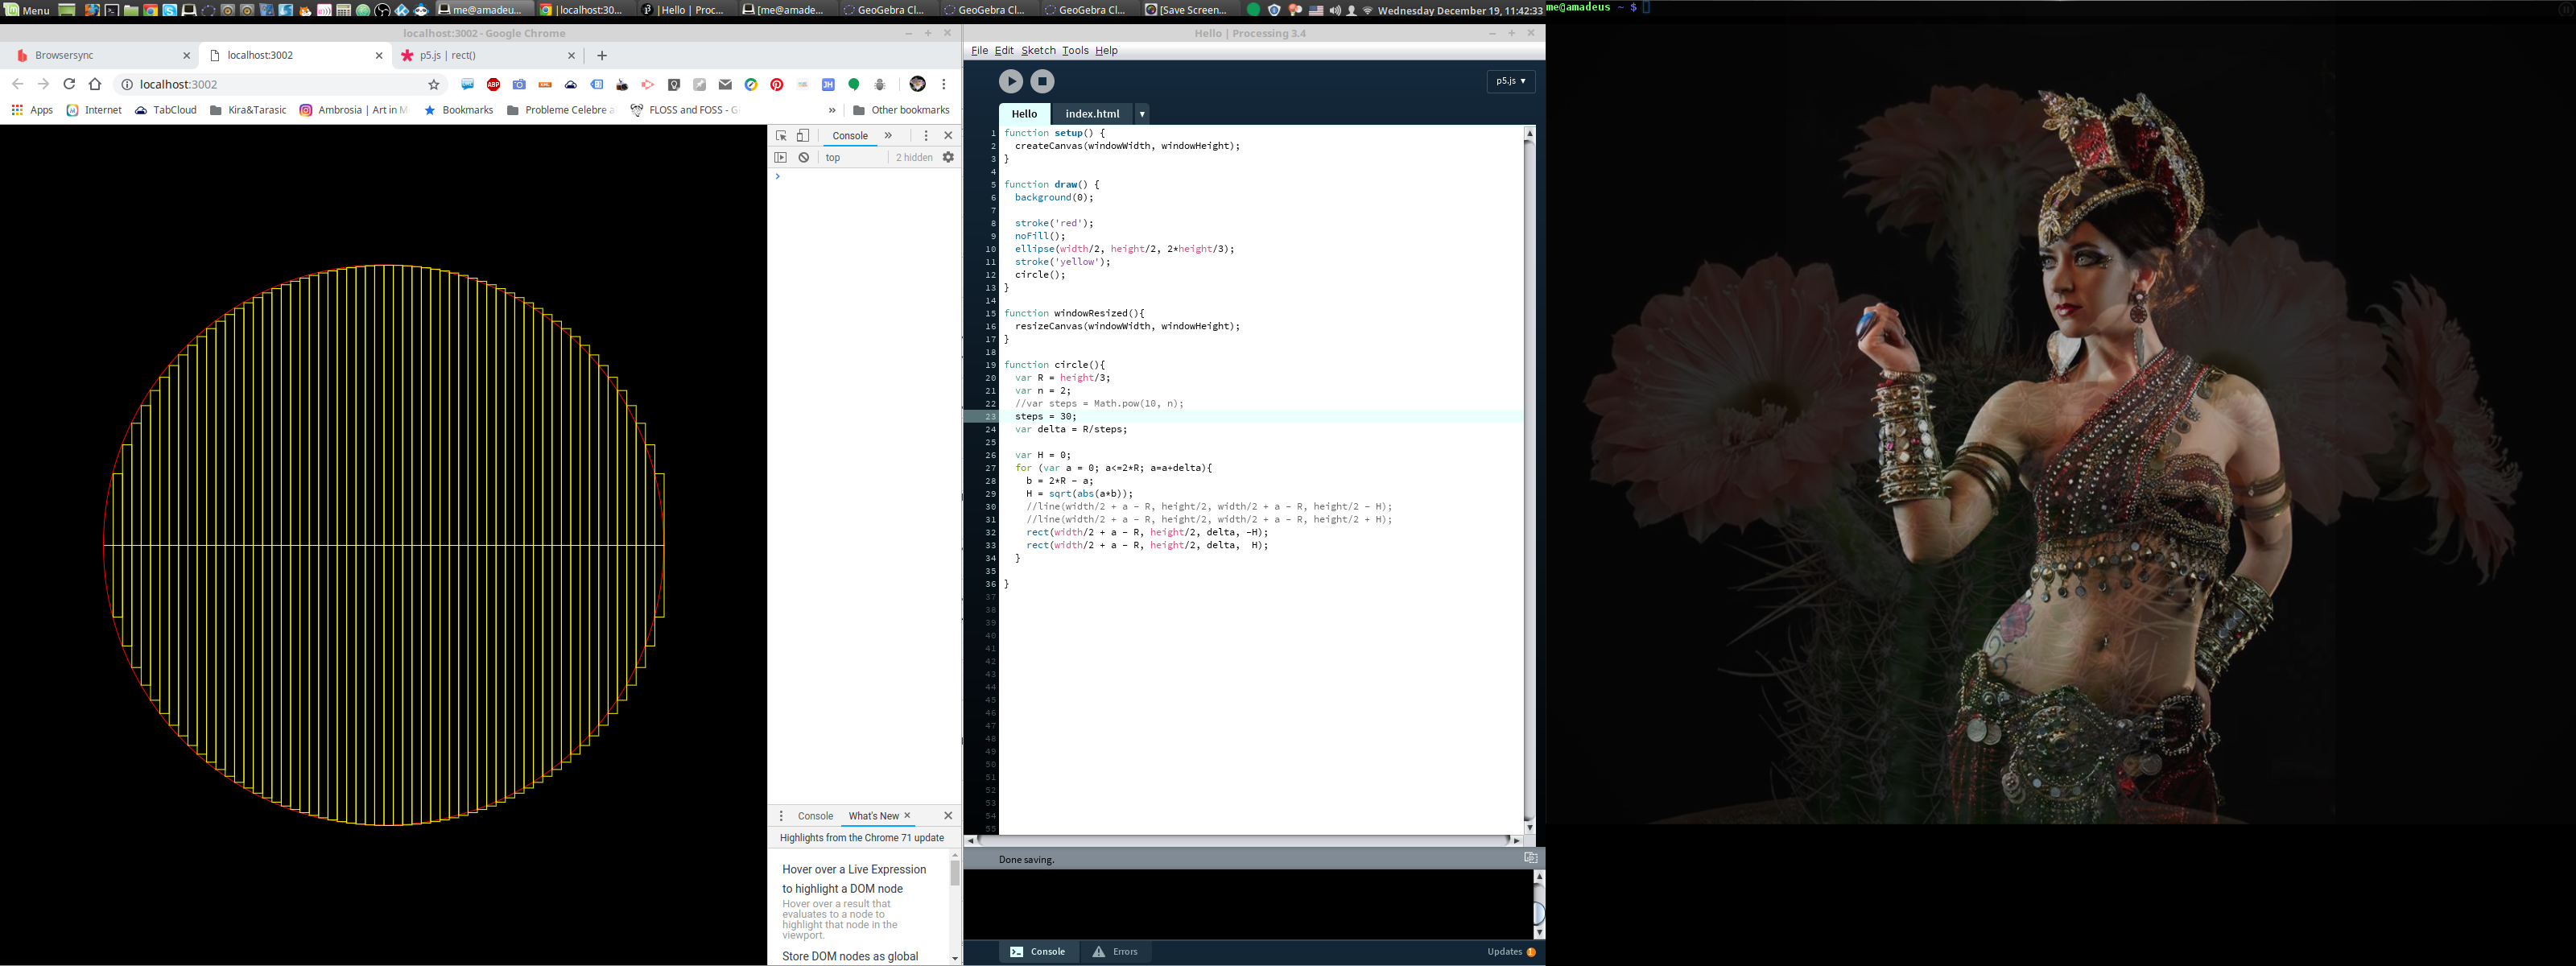Screen dimensions: 2576x966
Task: Click the Chrome address bar
Action: pos(280,84)
